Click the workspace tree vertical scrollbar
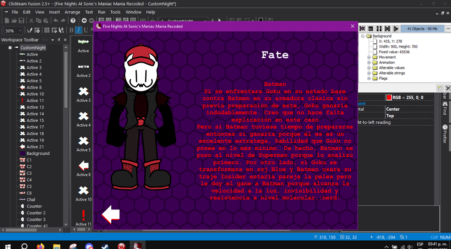This screenshot has width=451, height=249. point(66,81)
